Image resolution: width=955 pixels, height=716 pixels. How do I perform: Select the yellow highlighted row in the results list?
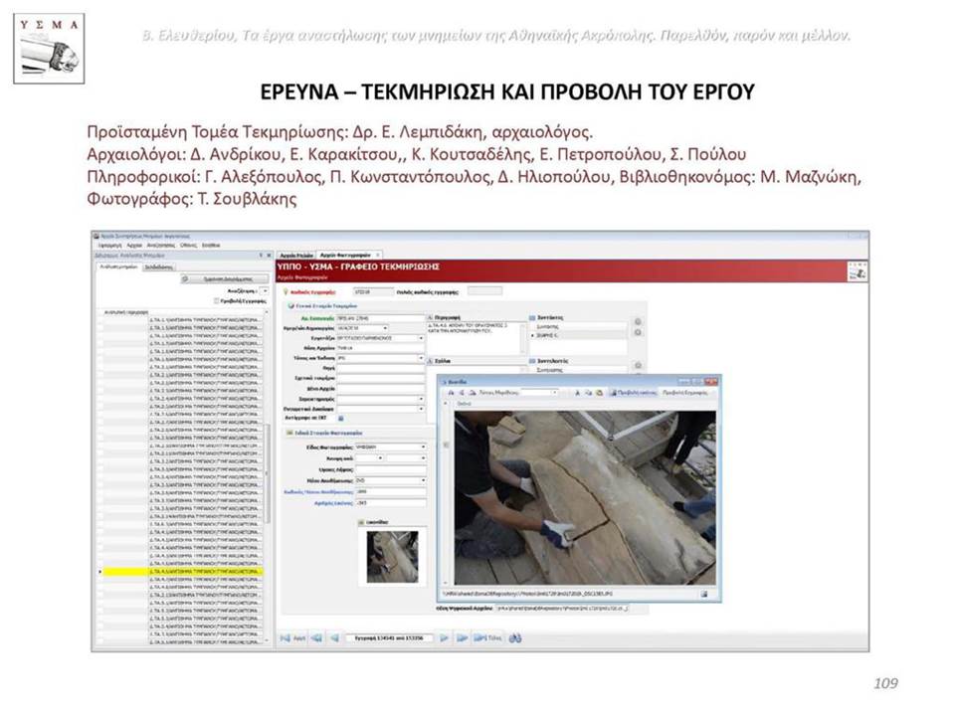tap(183, 573)
